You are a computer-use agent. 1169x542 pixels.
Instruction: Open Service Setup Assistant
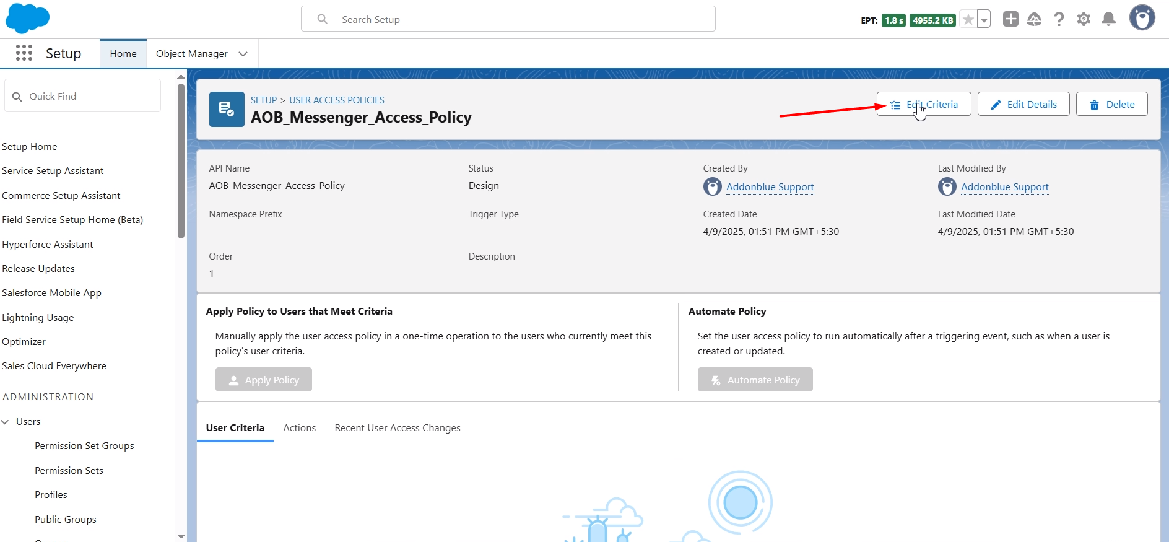pos(53,171)
